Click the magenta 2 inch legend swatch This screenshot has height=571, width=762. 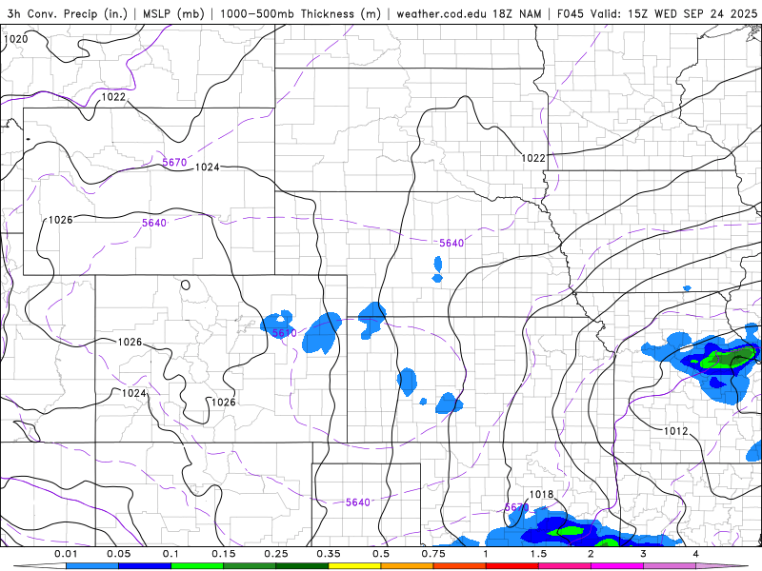(617, 566)
